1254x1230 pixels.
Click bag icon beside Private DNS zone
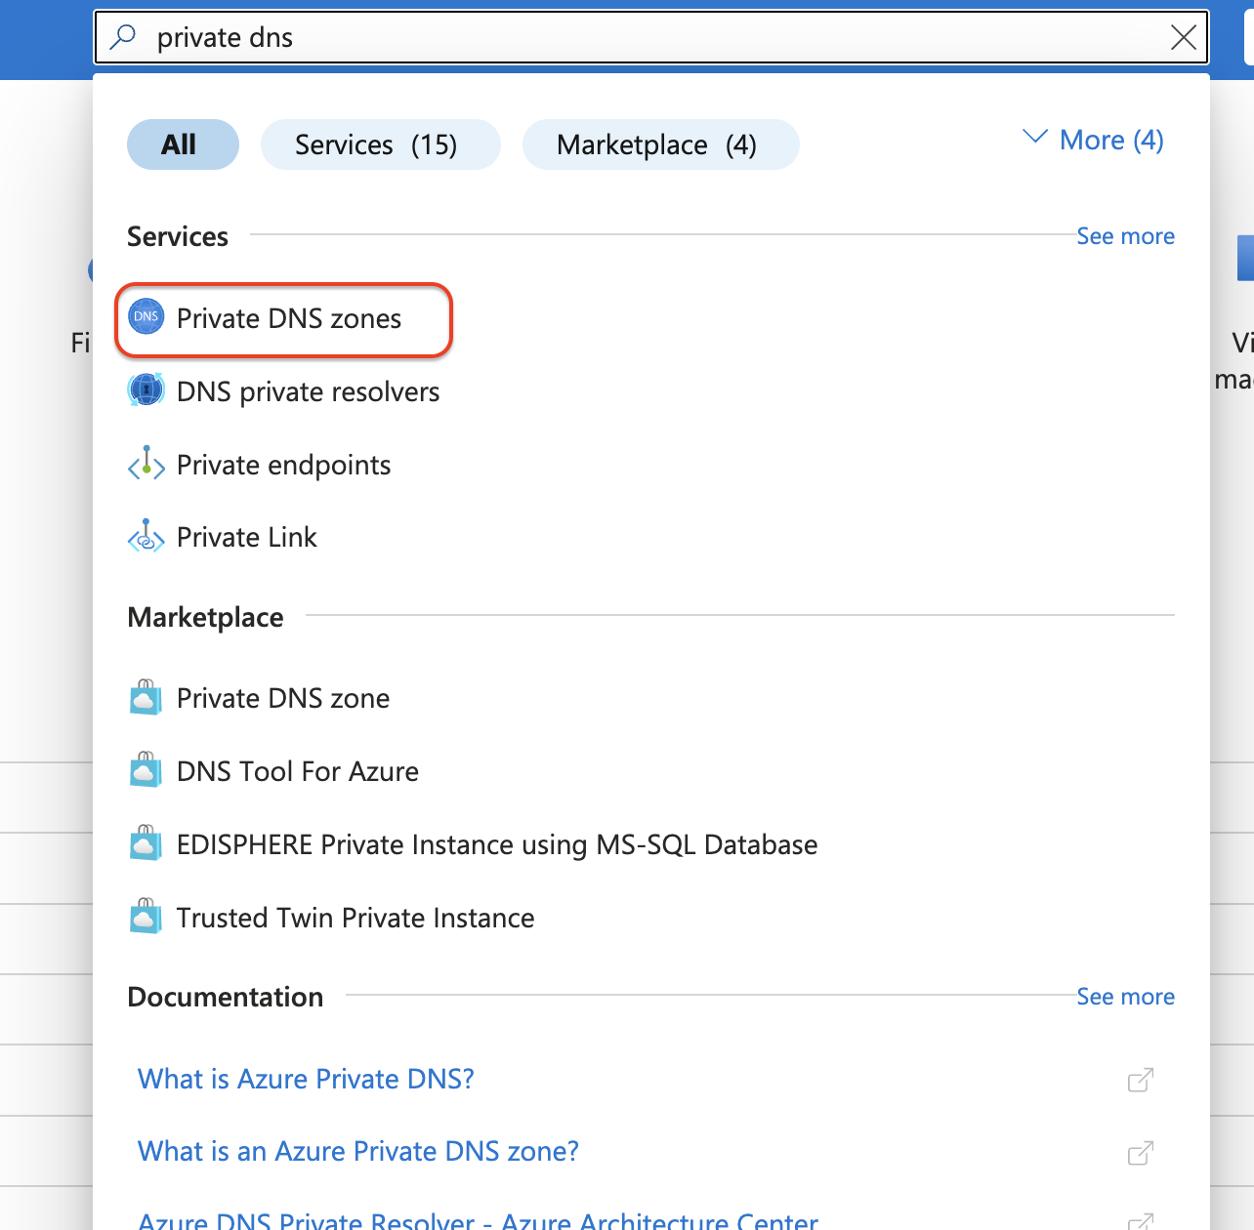click(x=146, y=697)
